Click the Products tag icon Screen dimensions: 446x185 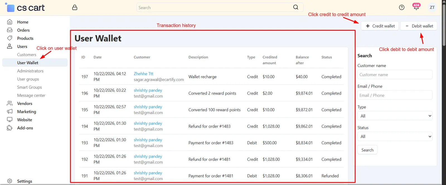click(9, 38)
